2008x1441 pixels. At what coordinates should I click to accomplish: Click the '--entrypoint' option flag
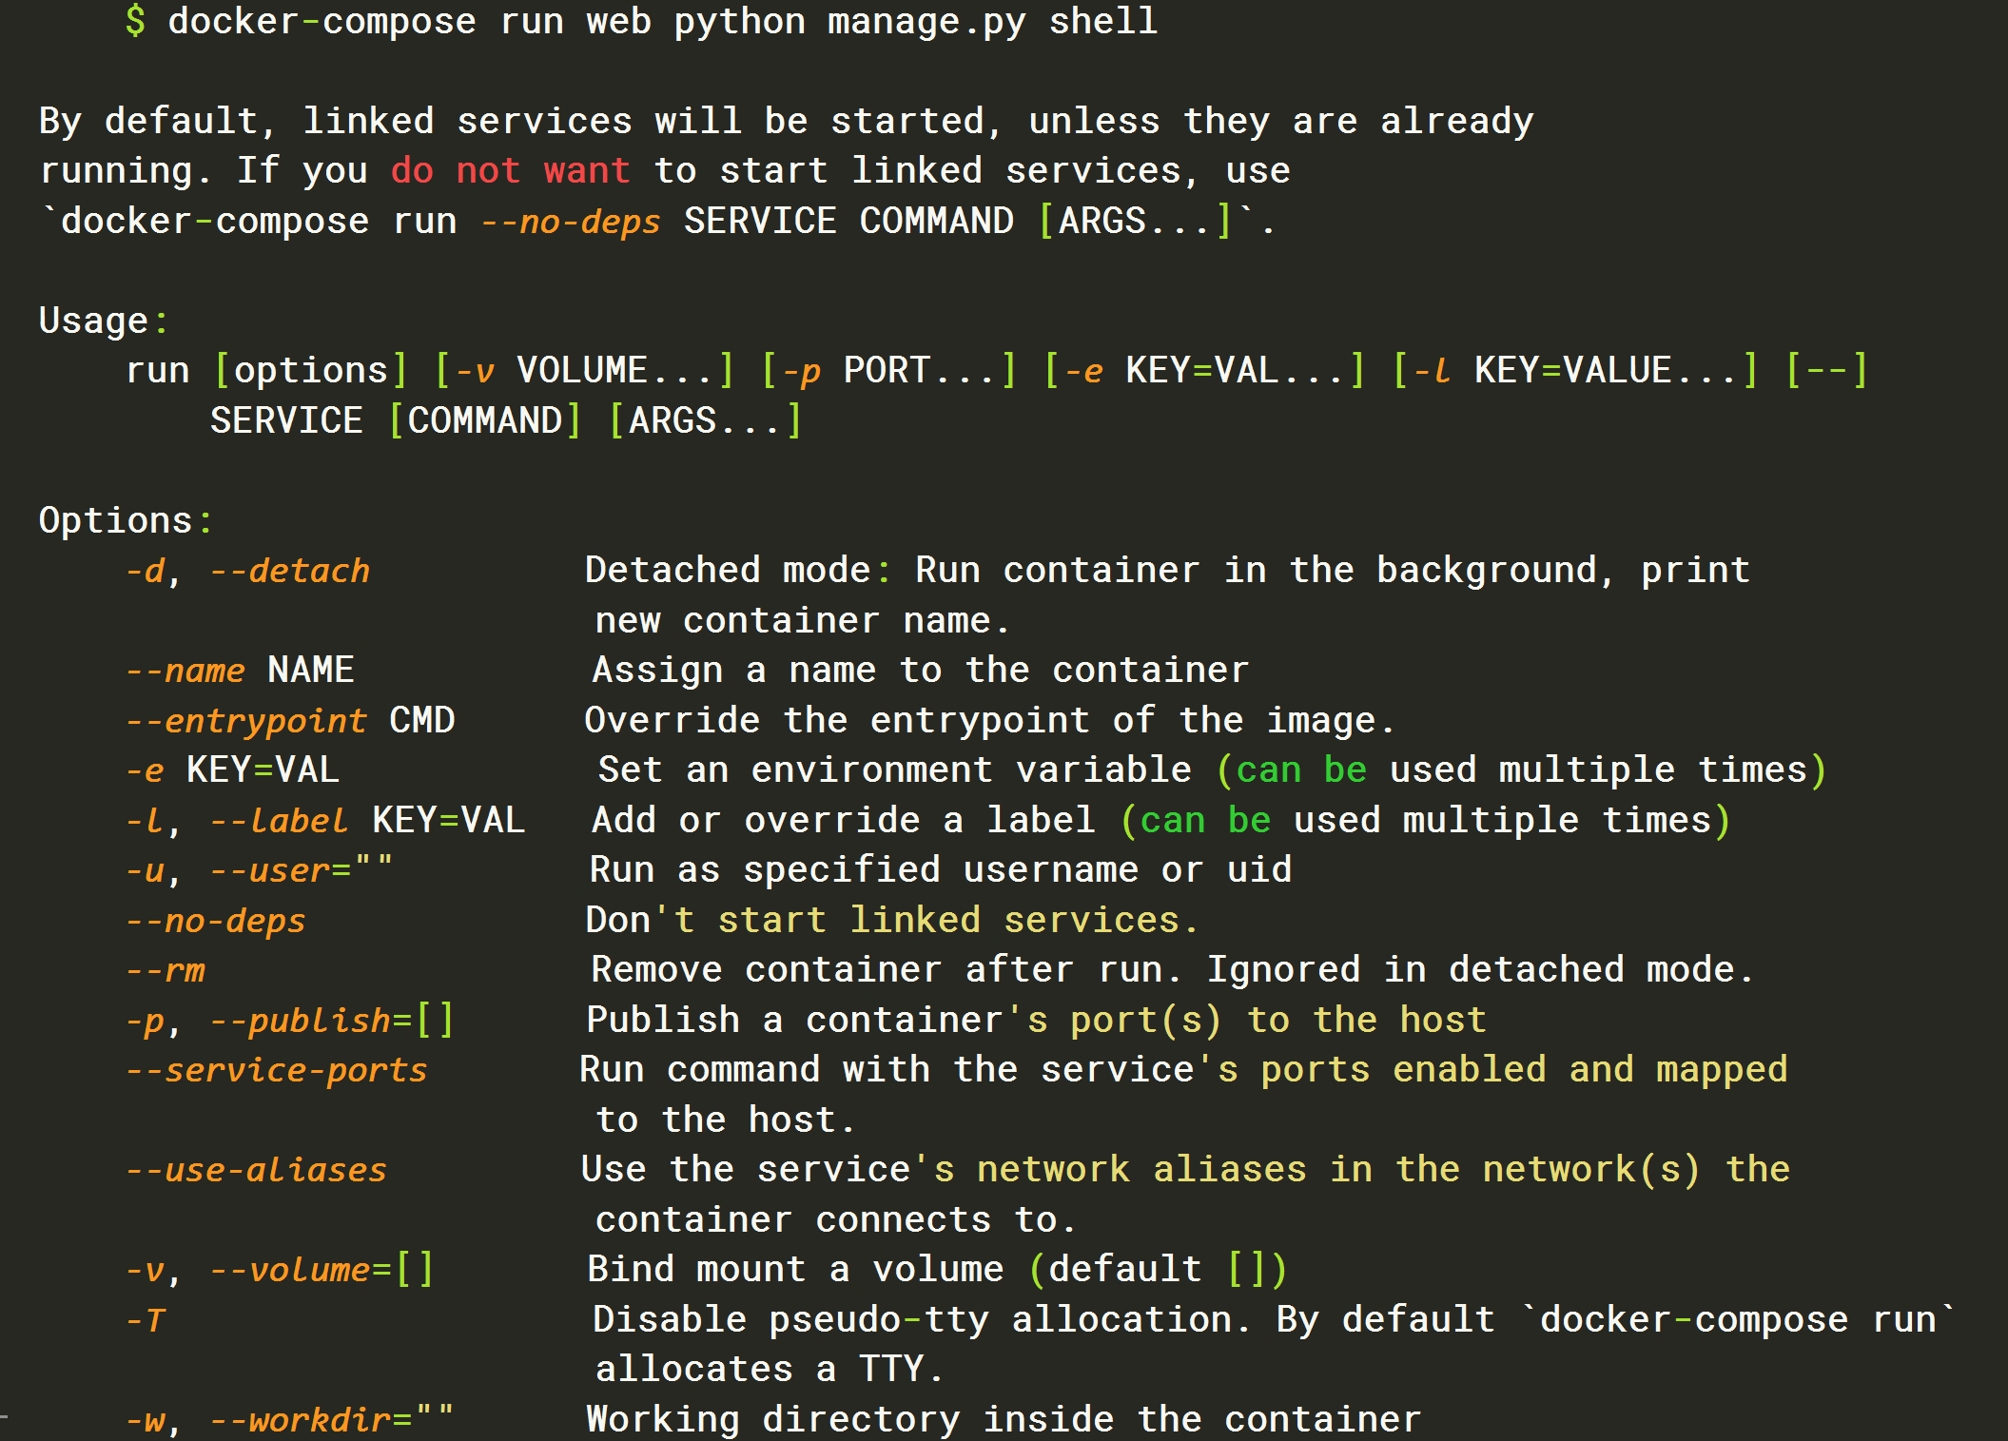[246, 721]
